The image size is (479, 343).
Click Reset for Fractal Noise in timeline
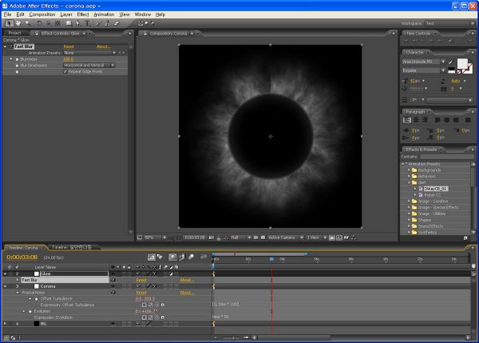(141, 292)
